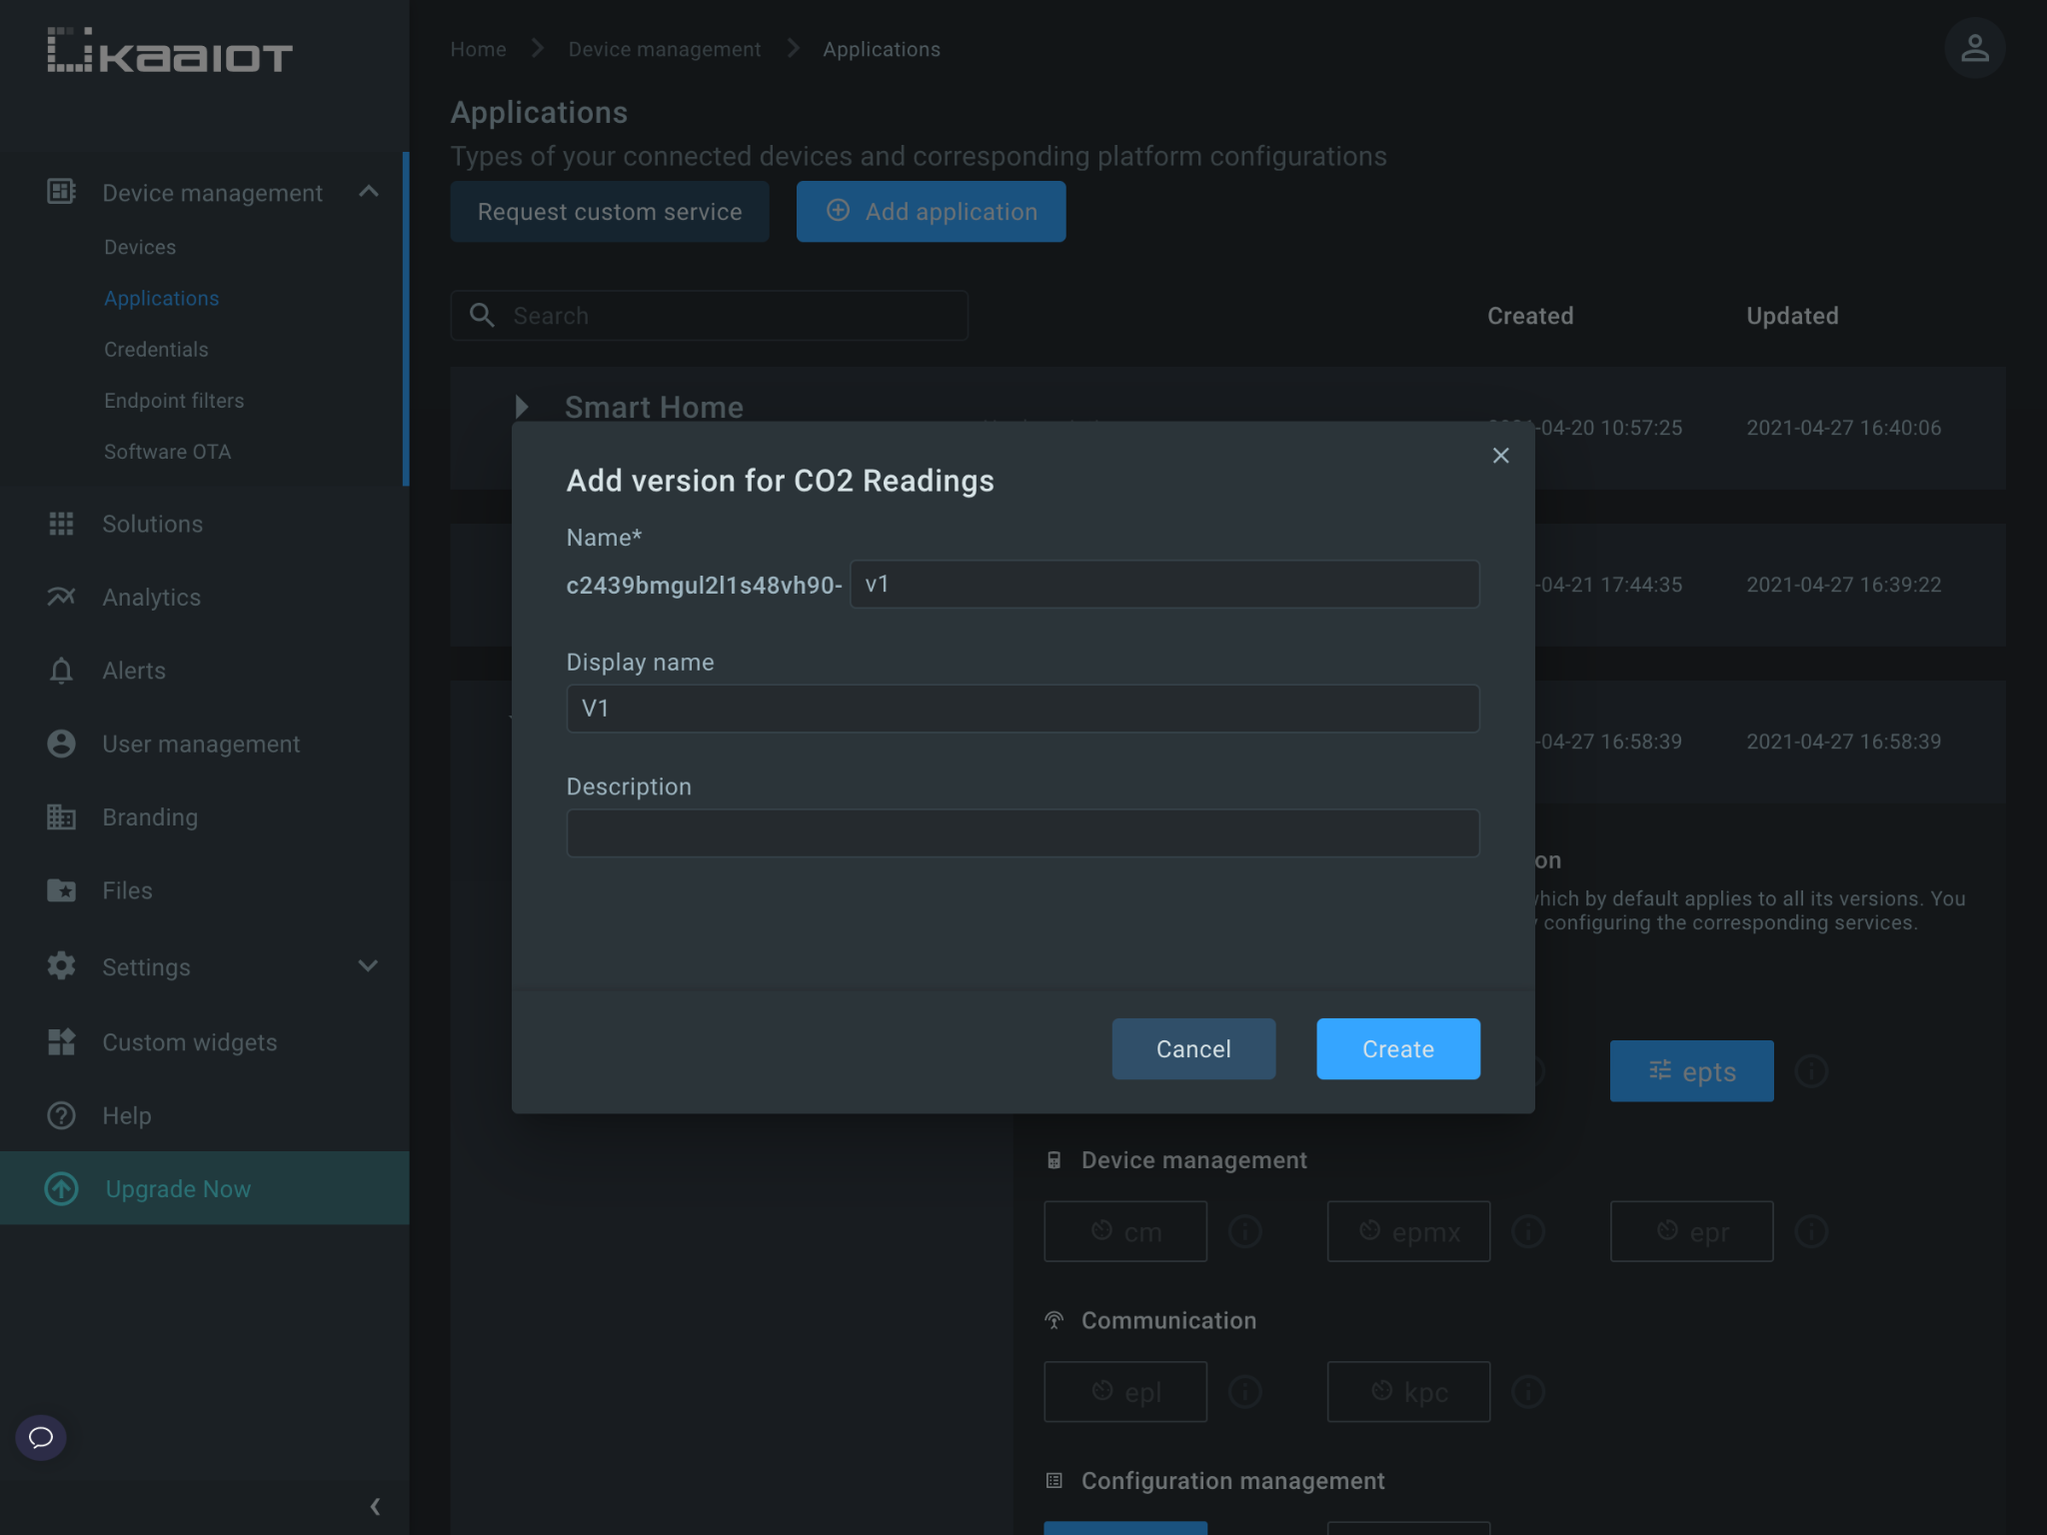Screen dimensions: 2047x1535
Task: Open Alerts via the bell icon
Action: [x=61, y=670]
